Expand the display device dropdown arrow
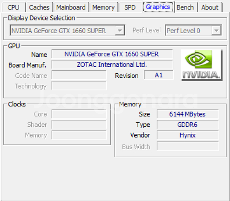 (120, 30)
